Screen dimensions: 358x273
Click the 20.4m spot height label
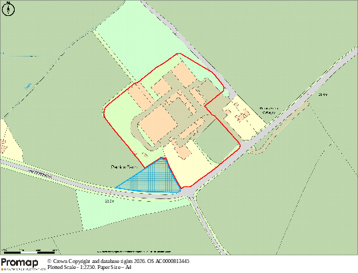pos(323,95)
